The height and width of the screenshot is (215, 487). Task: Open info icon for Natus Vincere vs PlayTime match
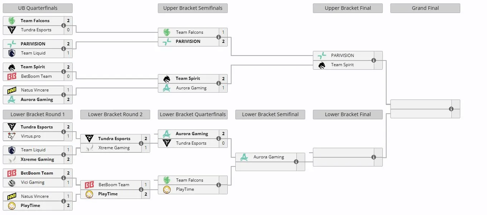[63, 201]
